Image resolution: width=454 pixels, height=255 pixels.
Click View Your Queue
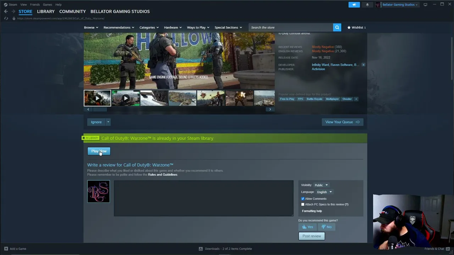pyautogui.click(x=342, y=122)
